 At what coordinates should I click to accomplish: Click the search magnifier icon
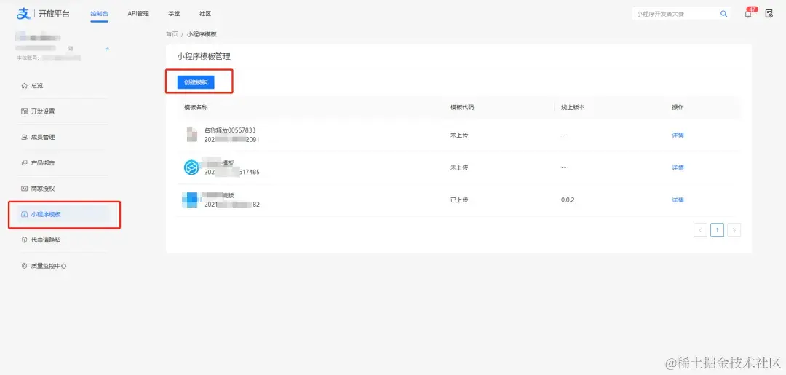724,14
